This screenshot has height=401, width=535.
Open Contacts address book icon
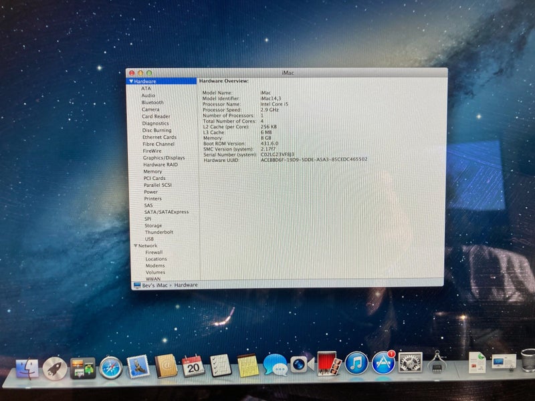(166, 366)
